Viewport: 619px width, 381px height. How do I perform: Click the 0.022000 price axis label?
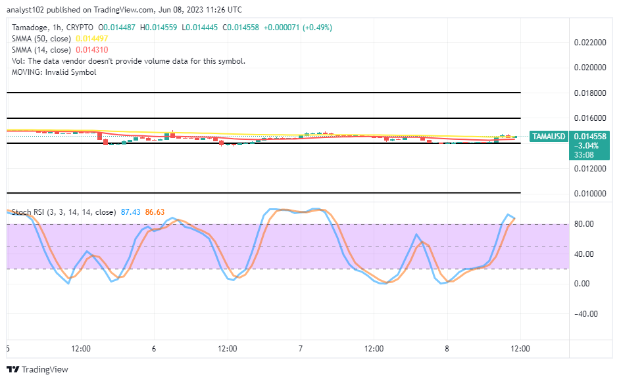pos(590,43)
